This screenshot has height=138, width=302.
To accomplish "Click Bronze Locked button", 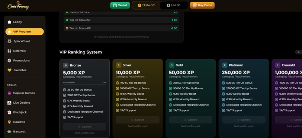I will coord(84,126).
